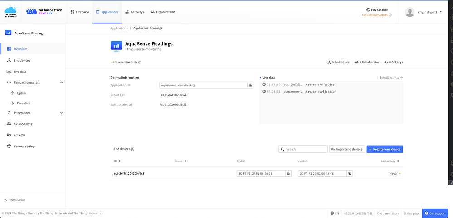Screen dimensions: 453x218
Task: Click 1 Collaborator link
Action: click(367, 62)
